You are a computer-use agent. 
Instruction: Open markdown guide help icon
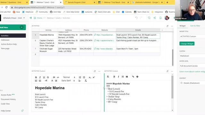[x=137, y=77]
